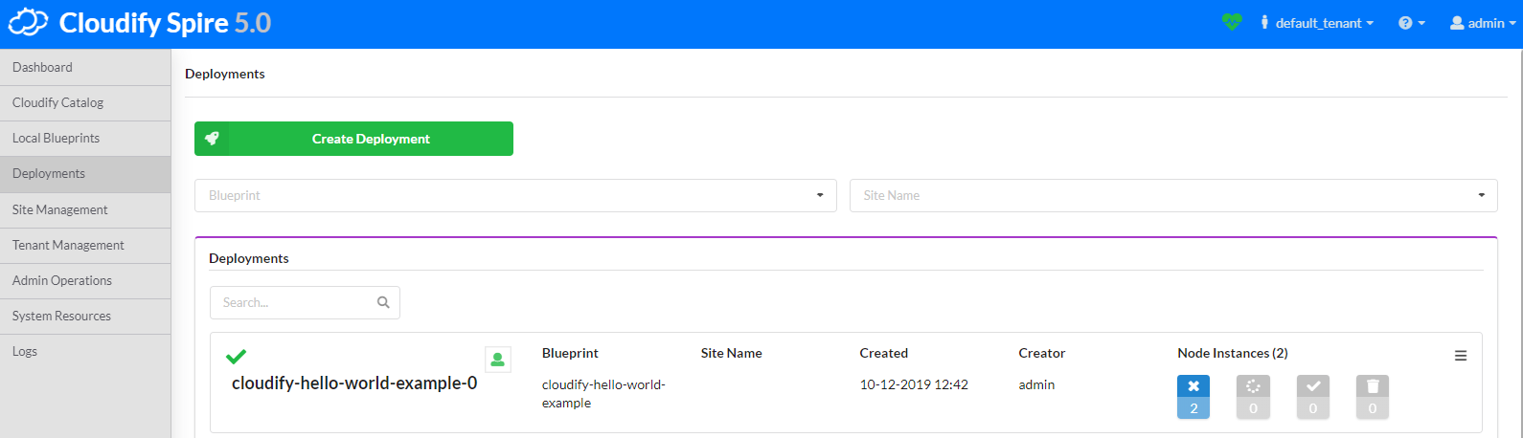Open the deployment hamburger actions menu
The image size is (1523, 438).
click(1461, 356)
